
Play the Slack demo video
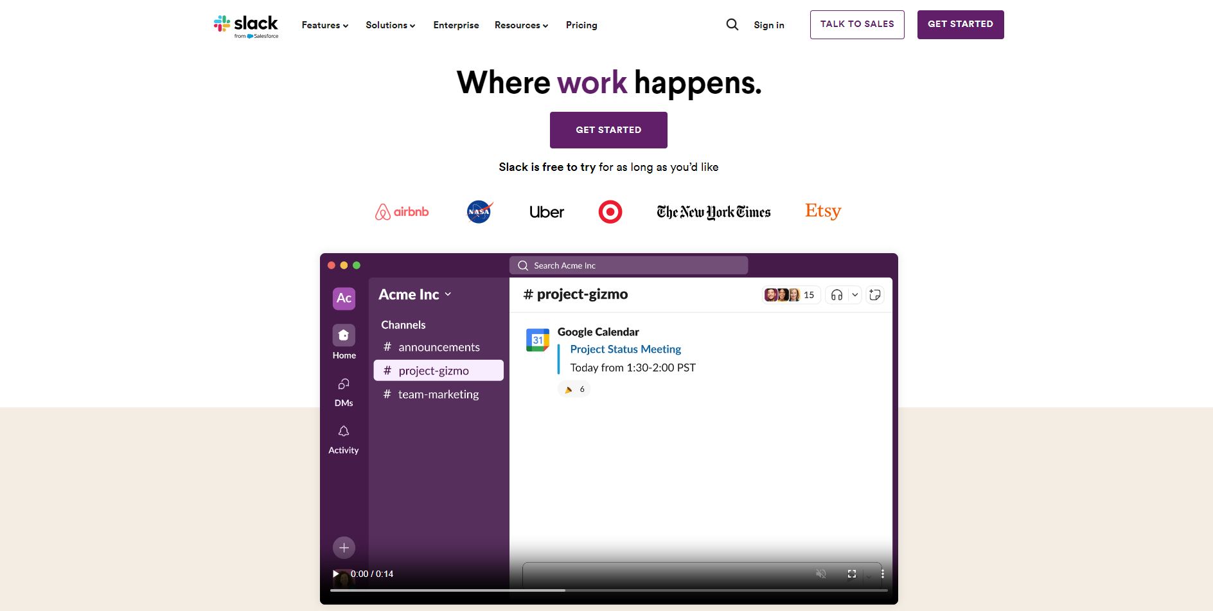(335, 574)
